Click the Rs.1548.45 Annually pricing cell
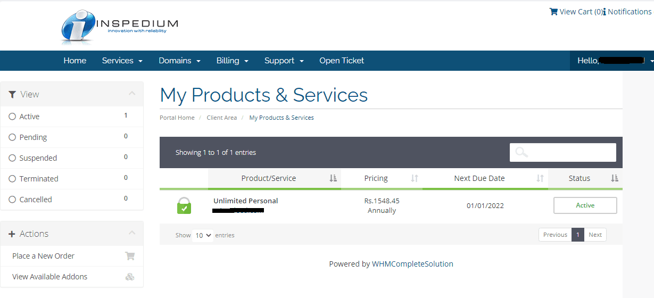The image size is (654, 298). click(x=382, y=206)
